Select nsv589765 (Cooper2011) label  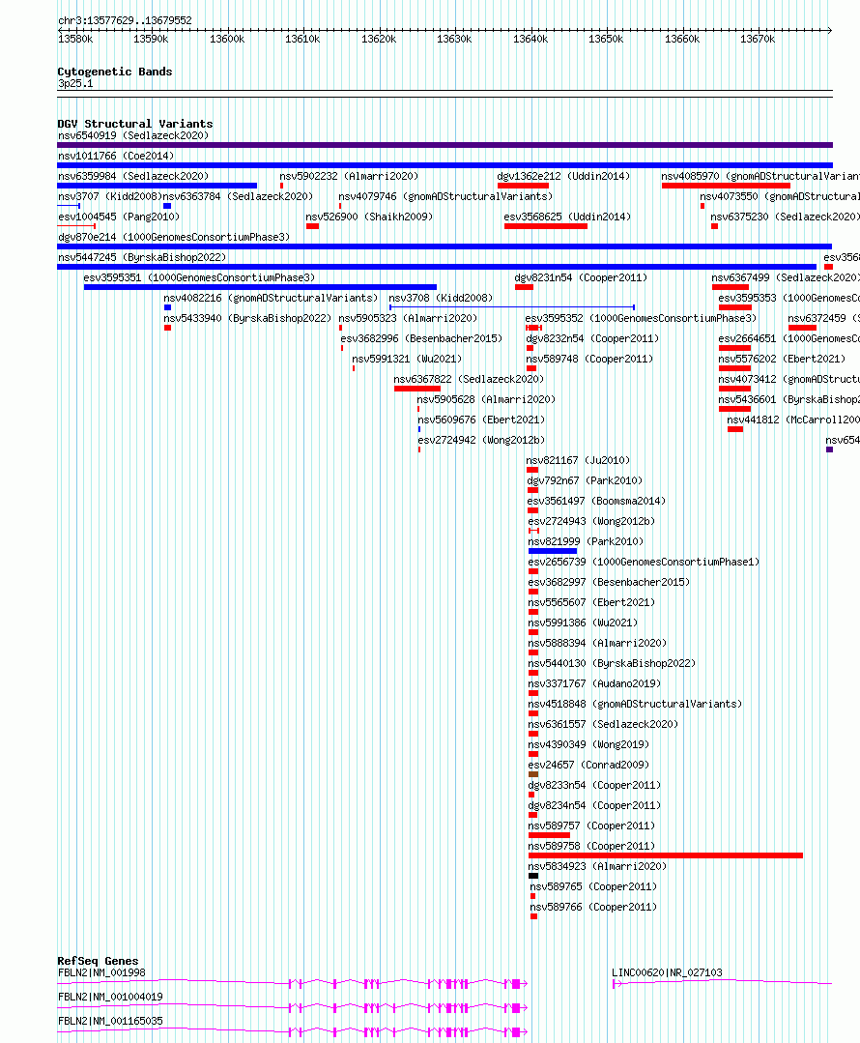tap(593, 886)
